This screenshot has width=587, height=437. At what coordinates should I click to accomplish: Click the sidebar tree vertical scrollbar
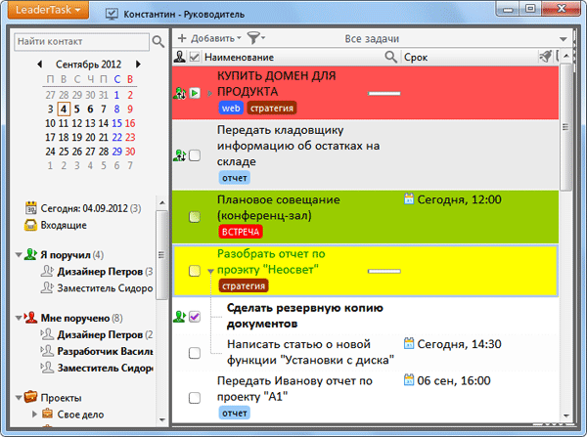tap(161, 255)
